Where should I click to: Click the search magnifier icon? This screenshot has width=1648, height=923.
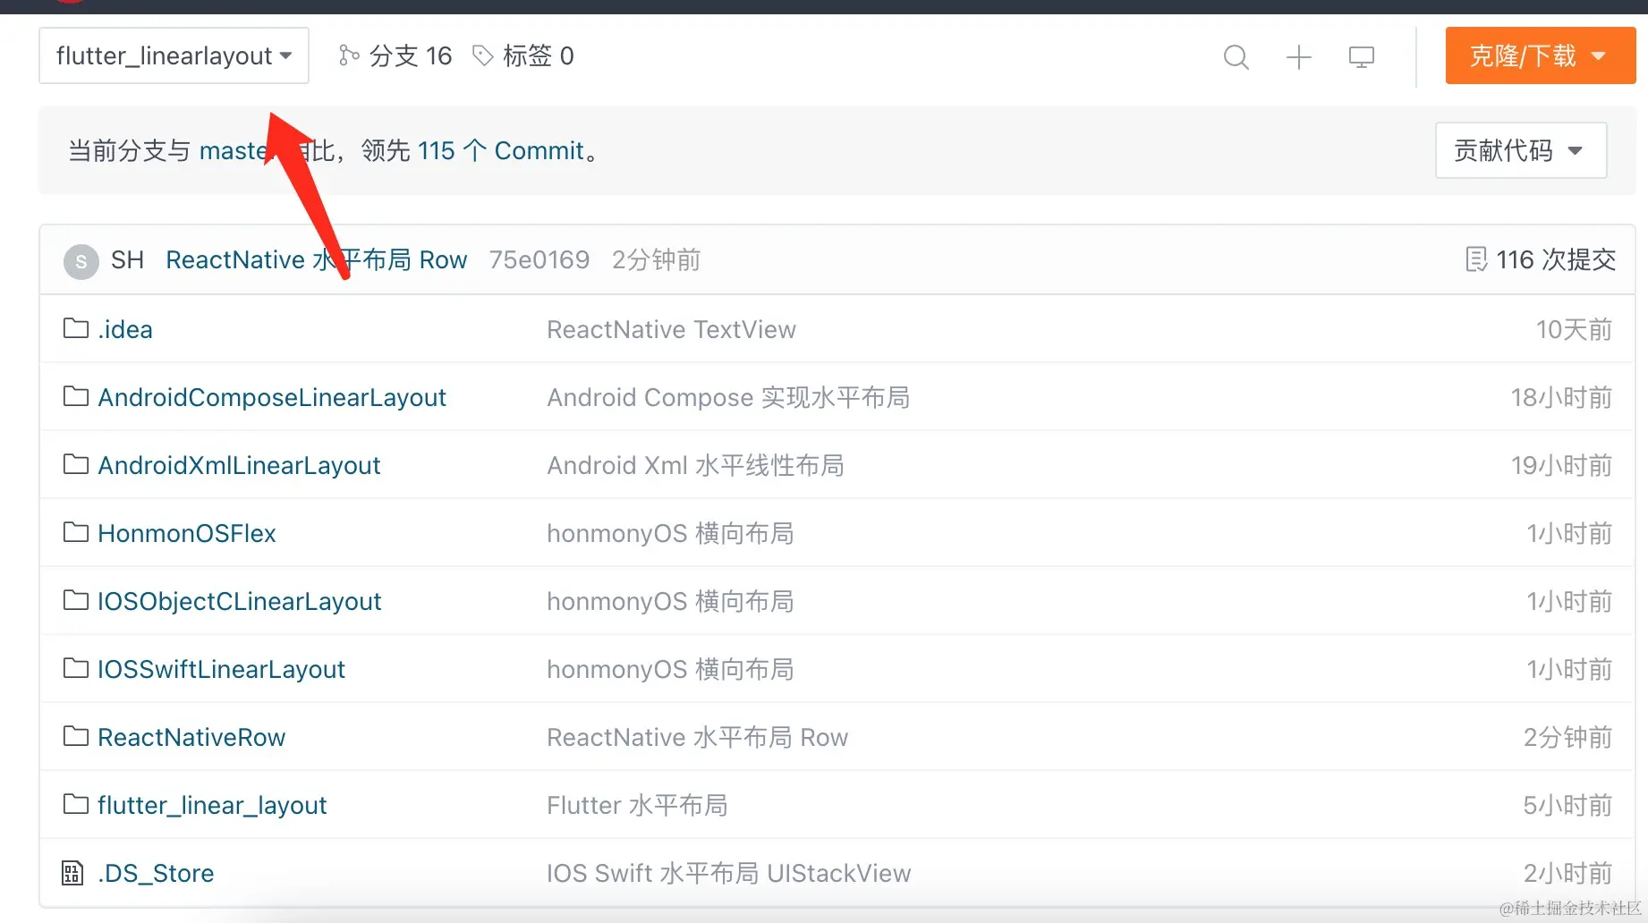tap(1236, 57)
